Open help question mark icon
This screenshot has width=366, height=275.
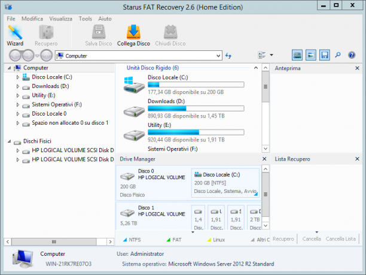coord(352,55)
